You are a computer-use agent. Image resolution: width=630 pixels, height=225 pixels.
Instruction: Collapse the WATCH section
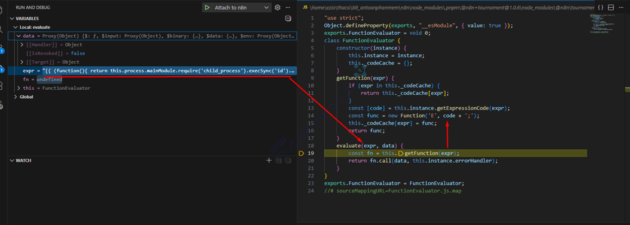point(12,160)
